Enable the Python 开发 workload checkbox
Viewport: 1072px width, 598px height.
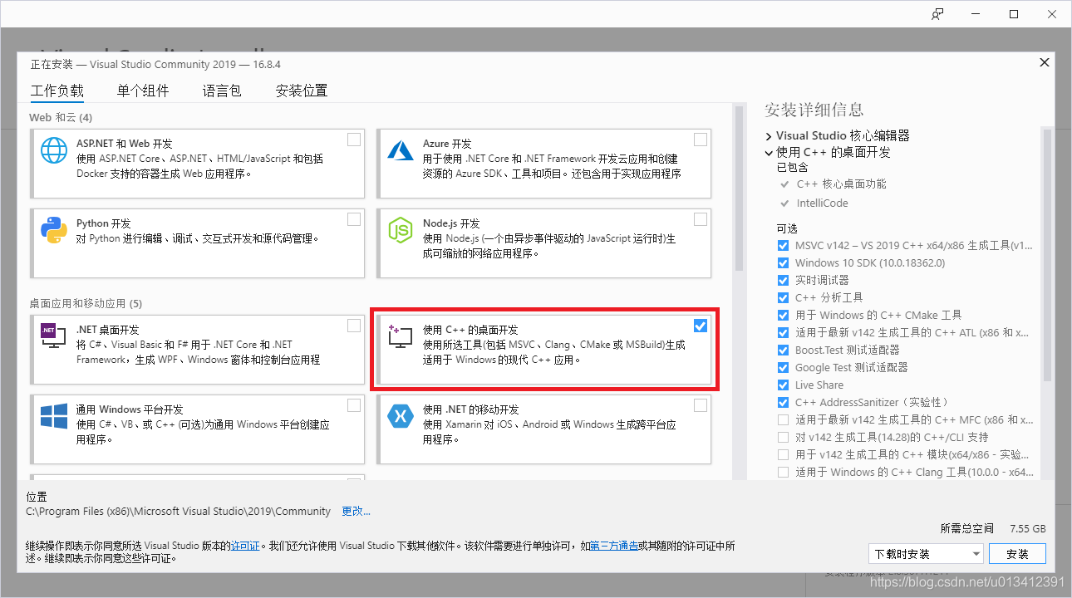click(x=354, y=219)
